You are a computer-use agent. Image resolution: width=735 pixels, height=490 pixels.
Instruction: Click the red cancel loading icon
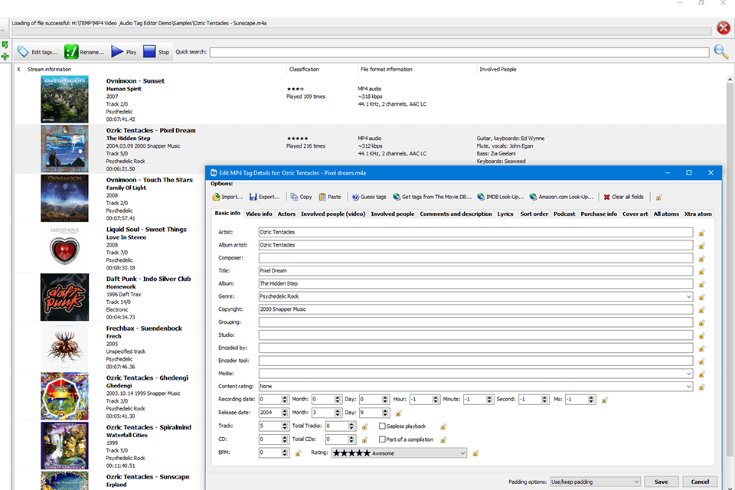723,28
